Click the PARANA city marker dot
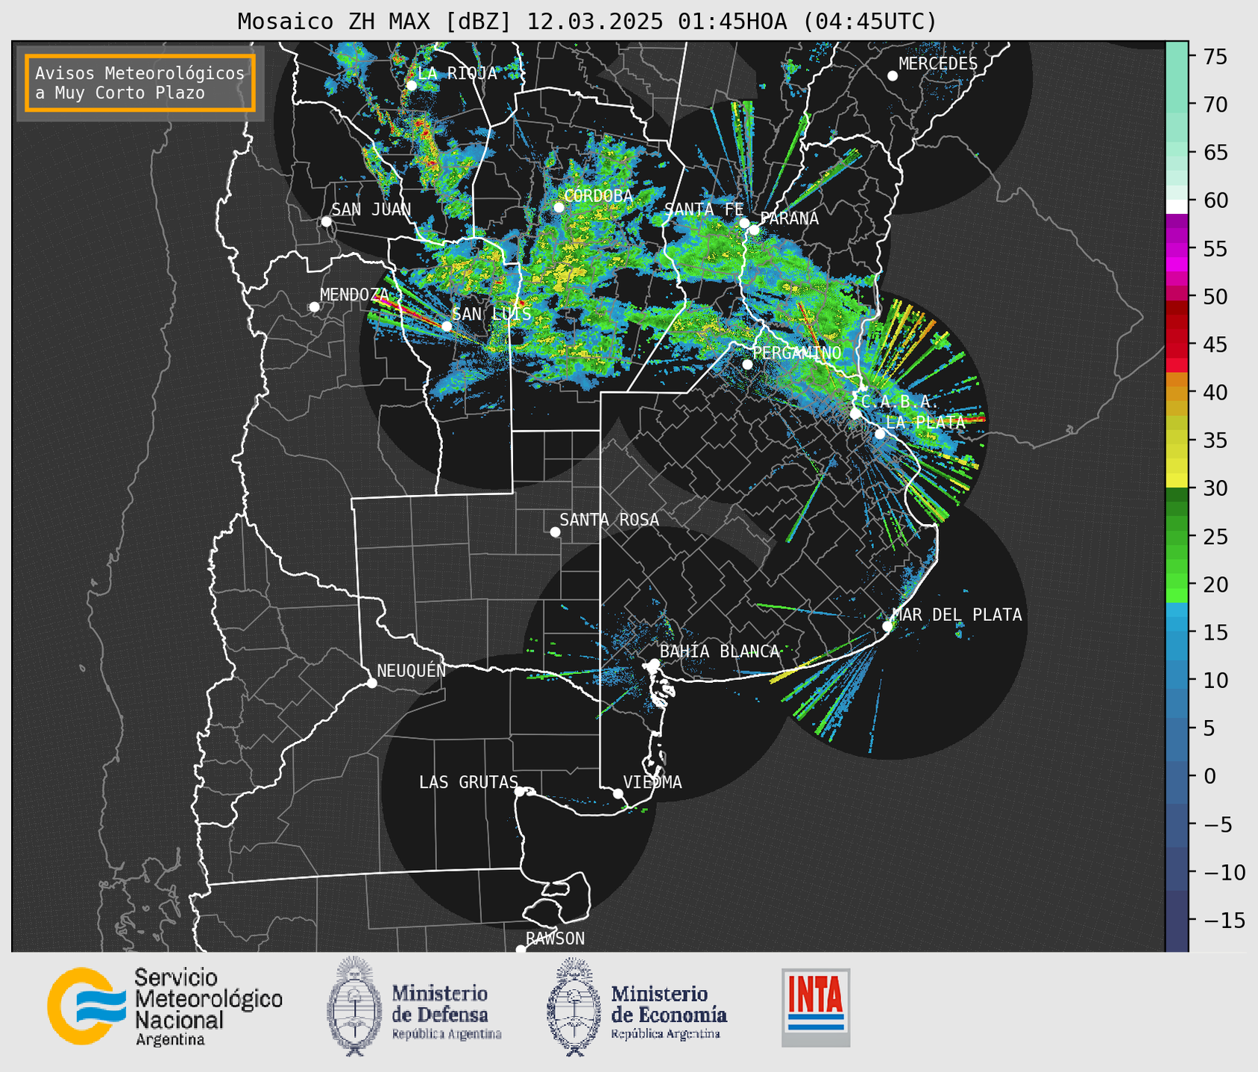 pos(755,230)
